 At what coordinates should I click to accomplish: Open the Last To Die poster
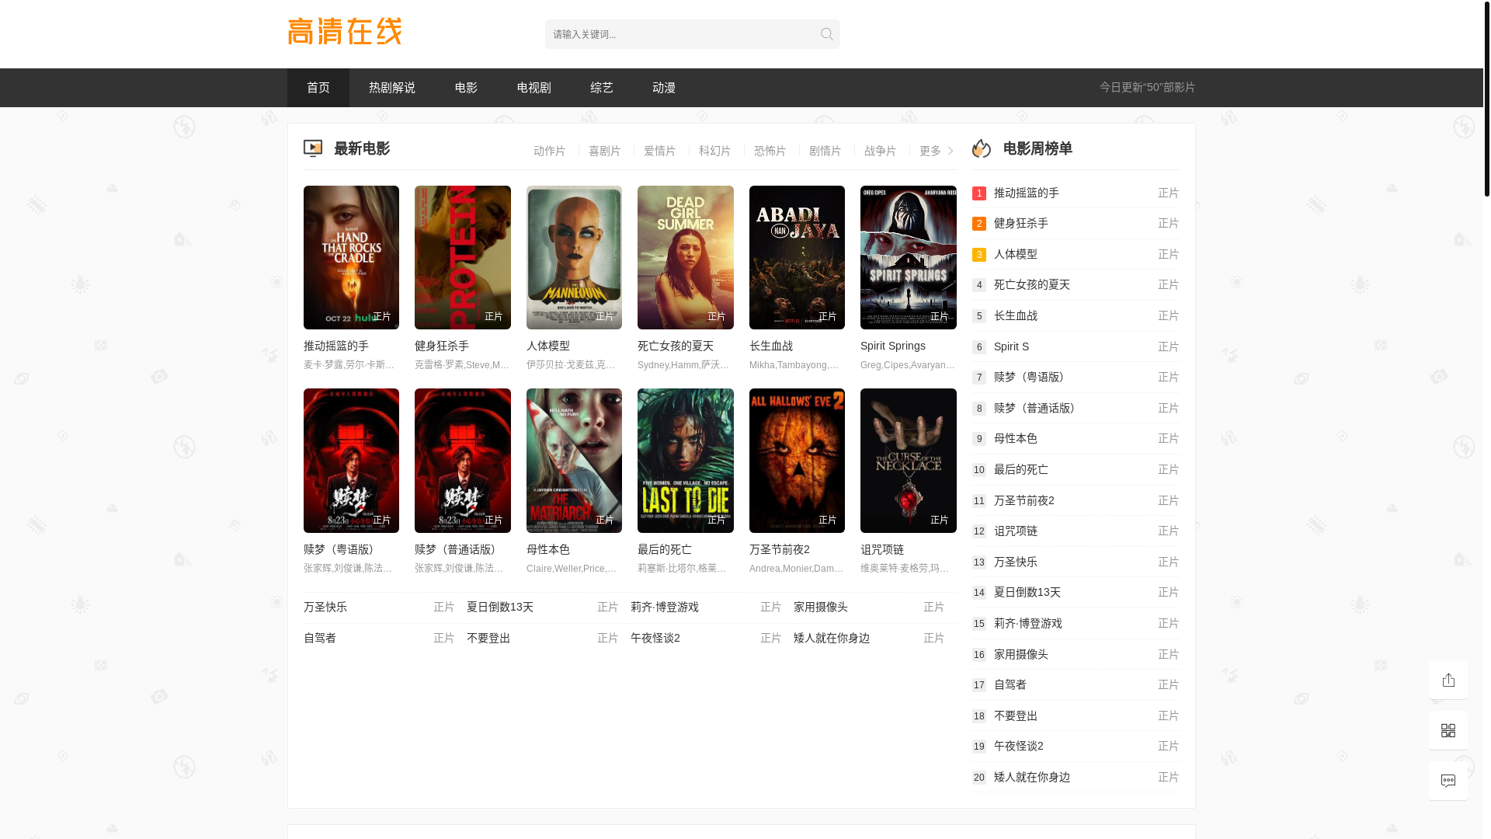686,461
